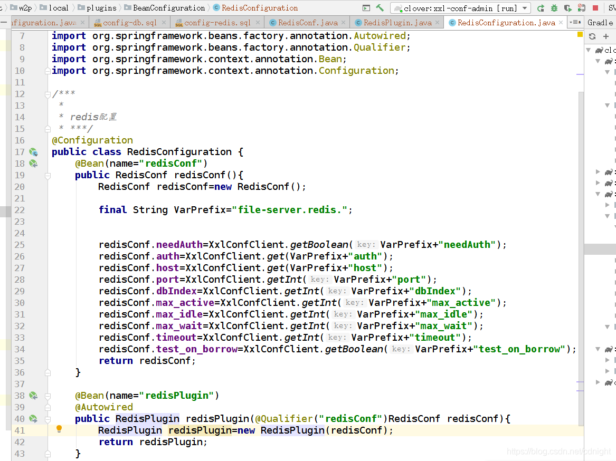Switch to the config-db.sql tab
The width and height of the screenshot is (616, 461).
click(130, 23)
